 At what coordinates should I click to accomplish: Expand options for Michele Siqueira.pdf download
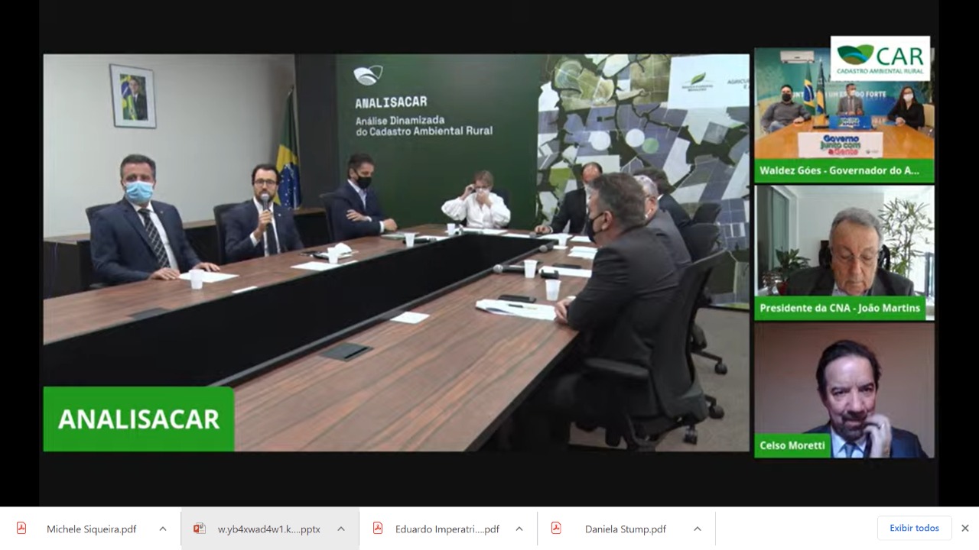coord(163,529)
